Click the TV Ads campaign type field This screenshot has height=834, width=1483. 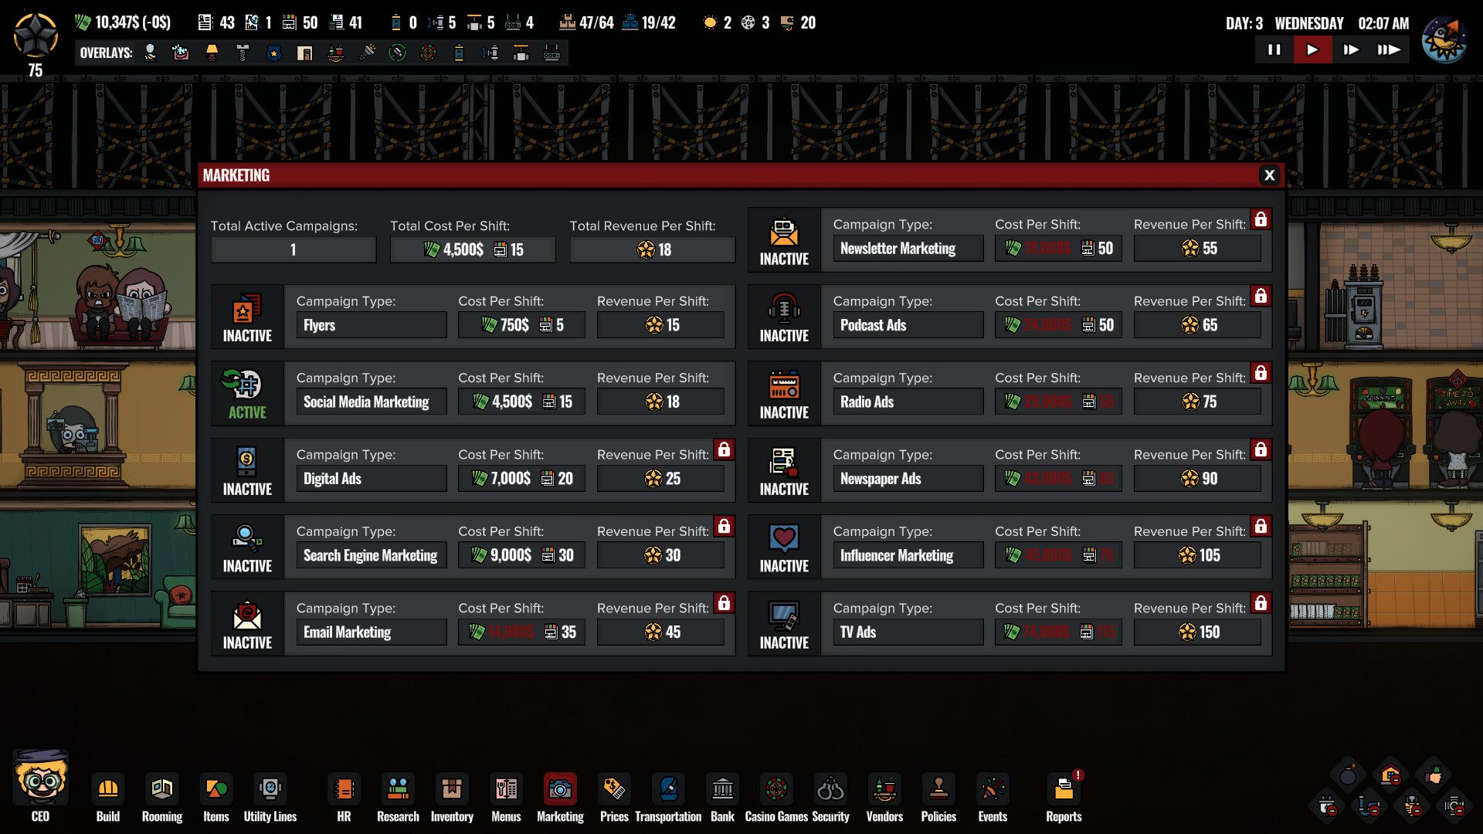[908, 632]
